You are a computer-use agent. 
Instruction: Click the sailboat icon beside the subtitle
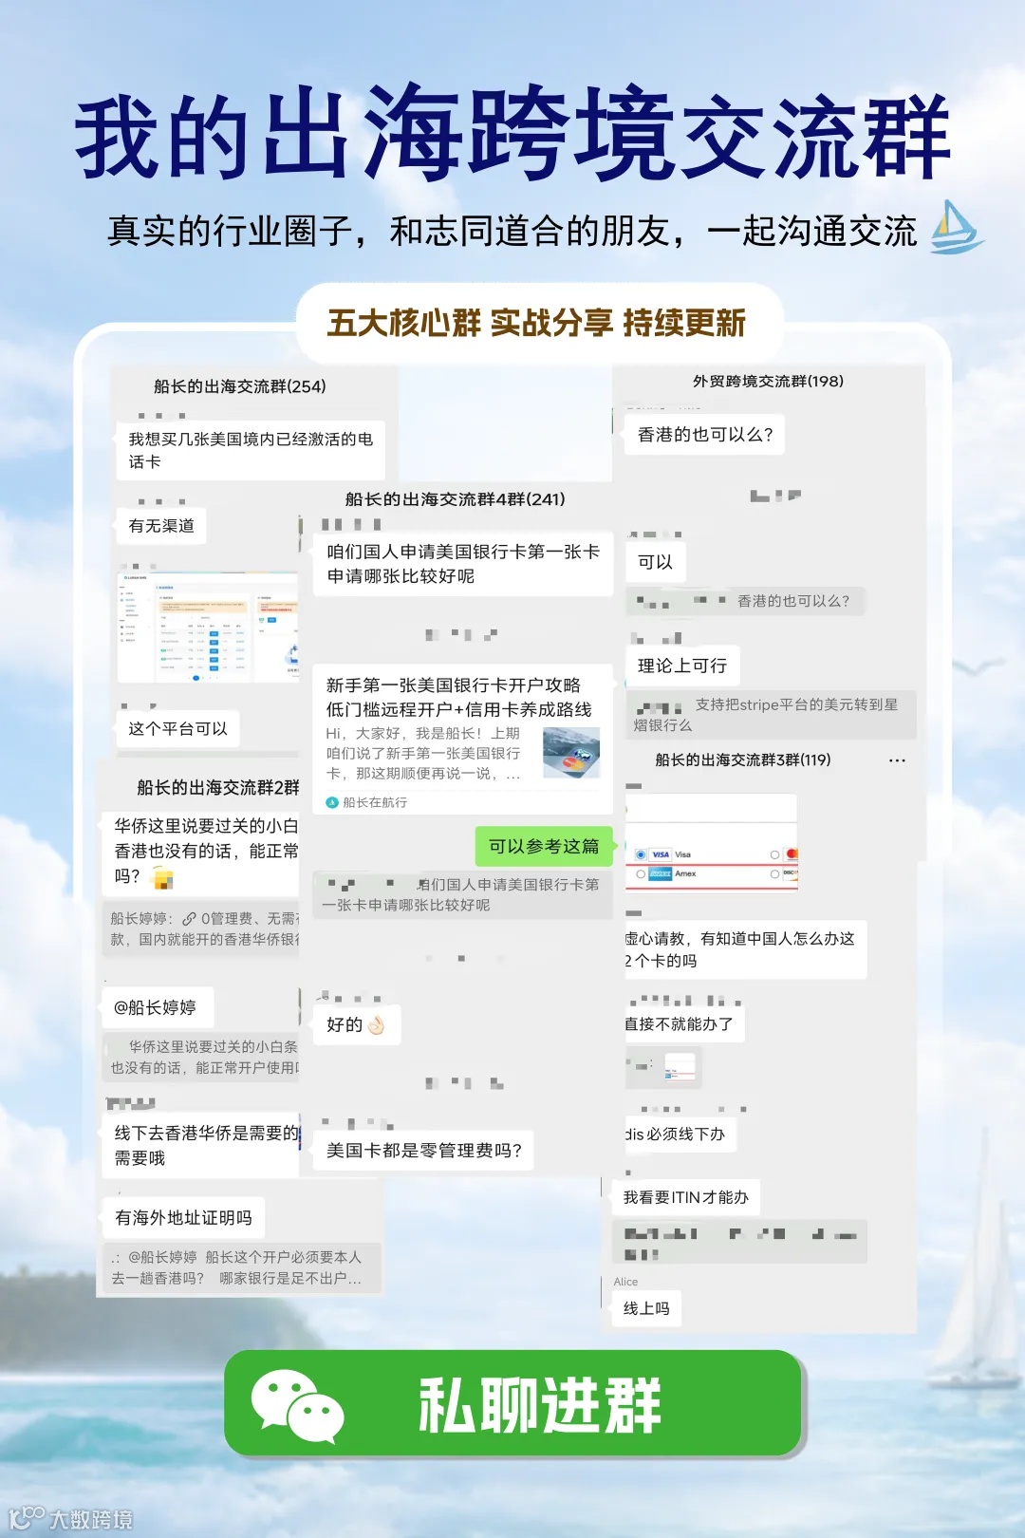pos(956,227)
